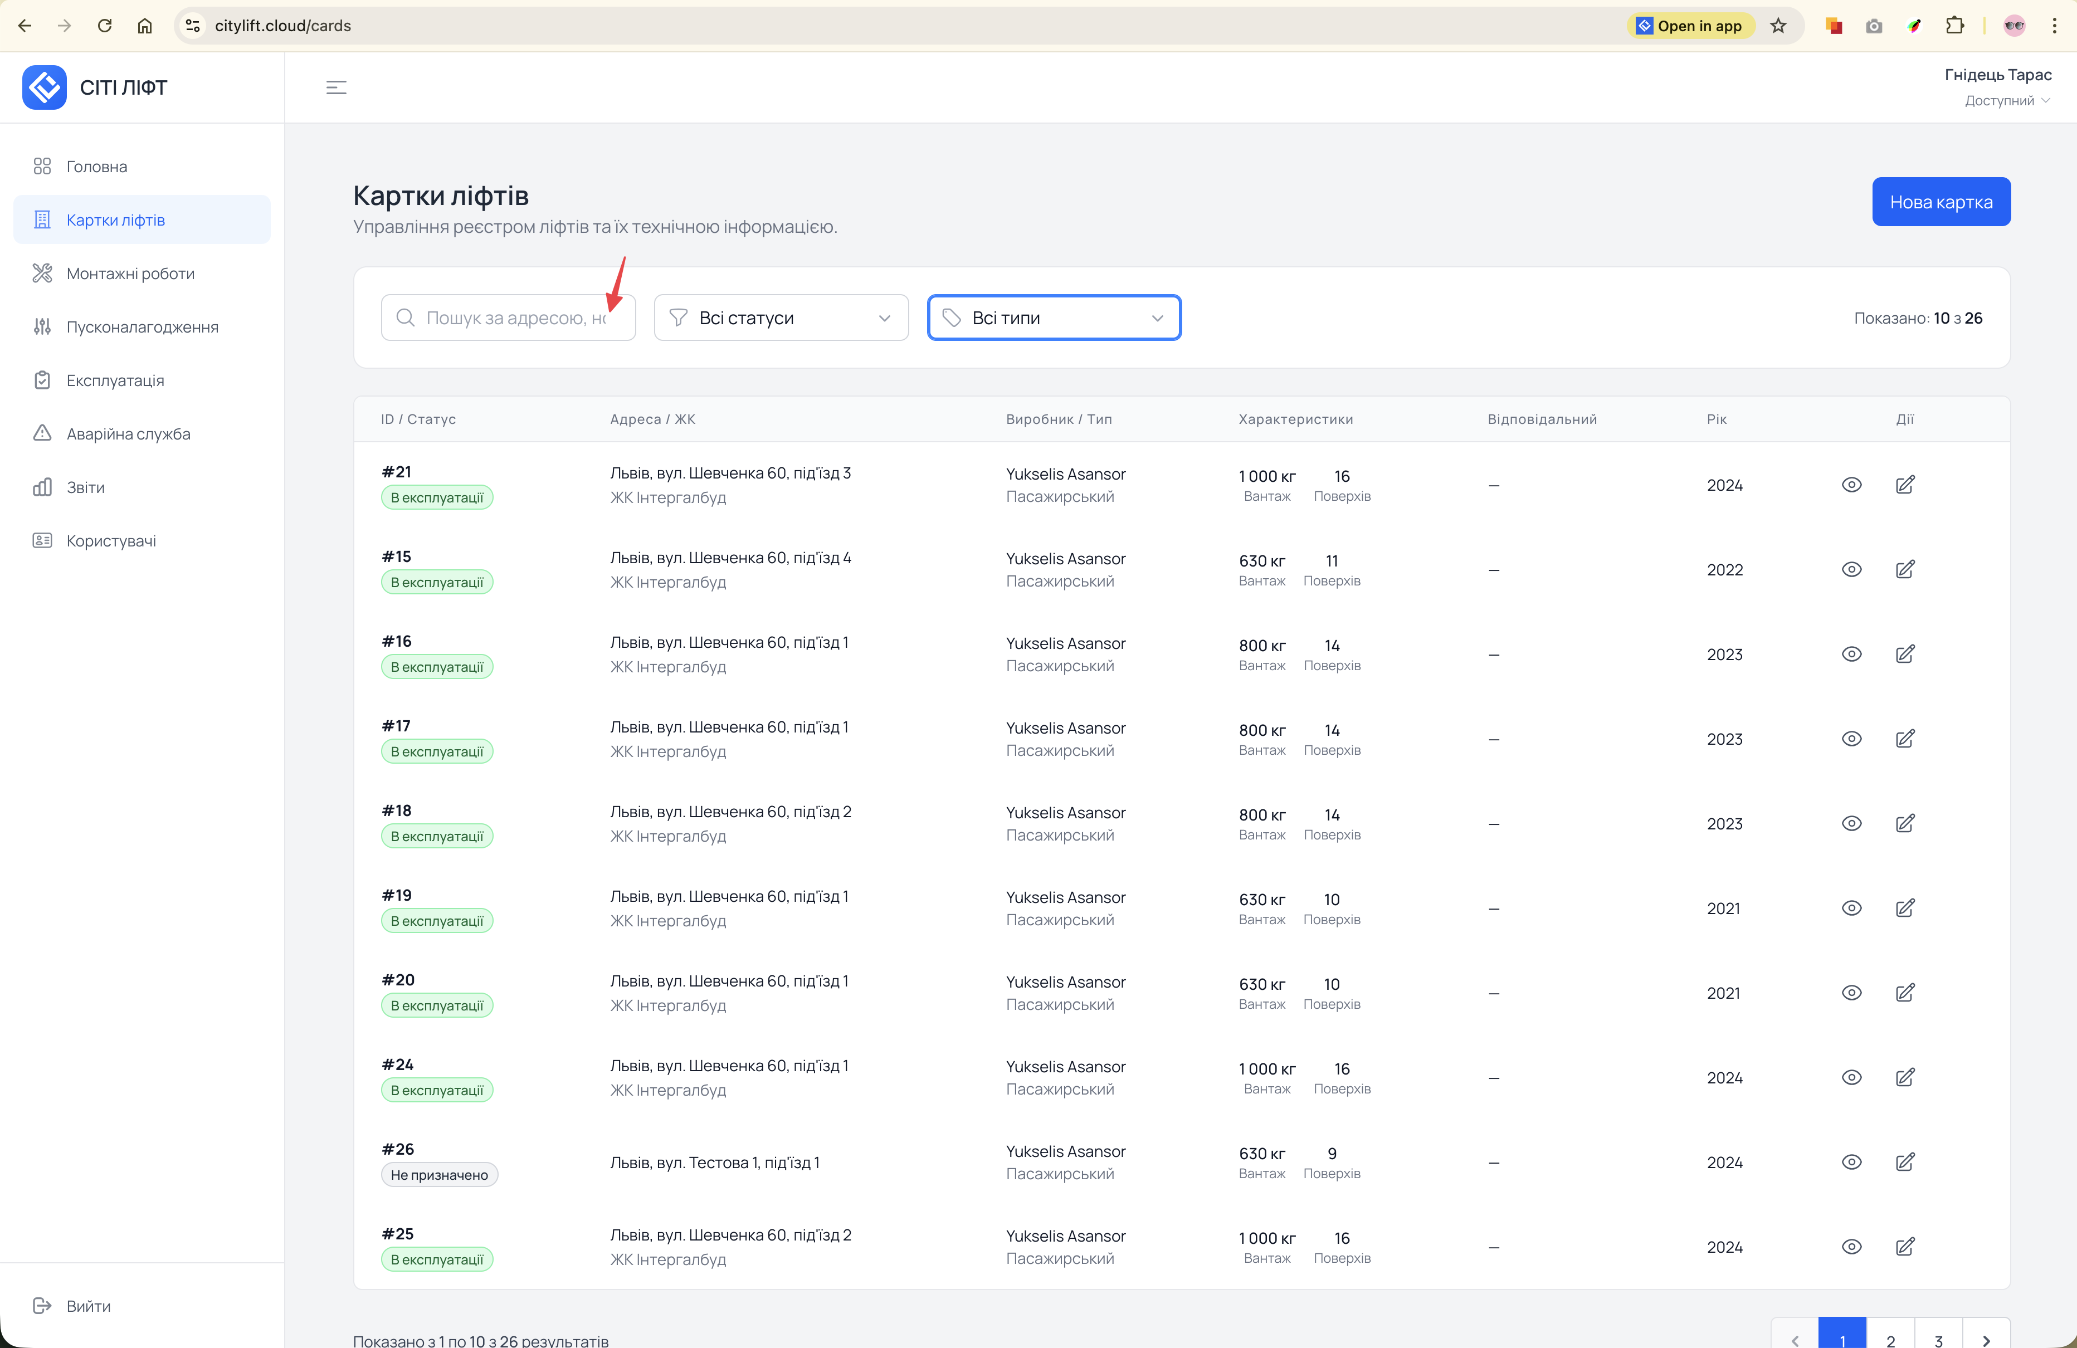Expand the Всі типи type dropdown
Screen dimensions: 2077x1348
[1054, 318]
